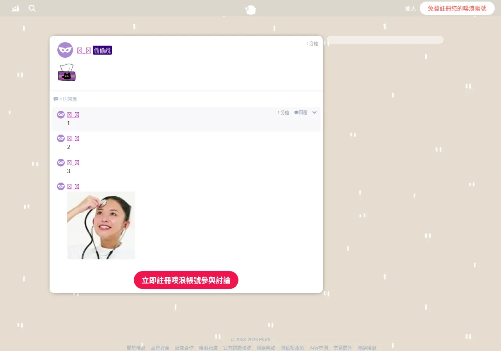The width and height of the screenshot is (501, 351).
Task: Go to the Plurk home logo
Action: coord(250,10)
